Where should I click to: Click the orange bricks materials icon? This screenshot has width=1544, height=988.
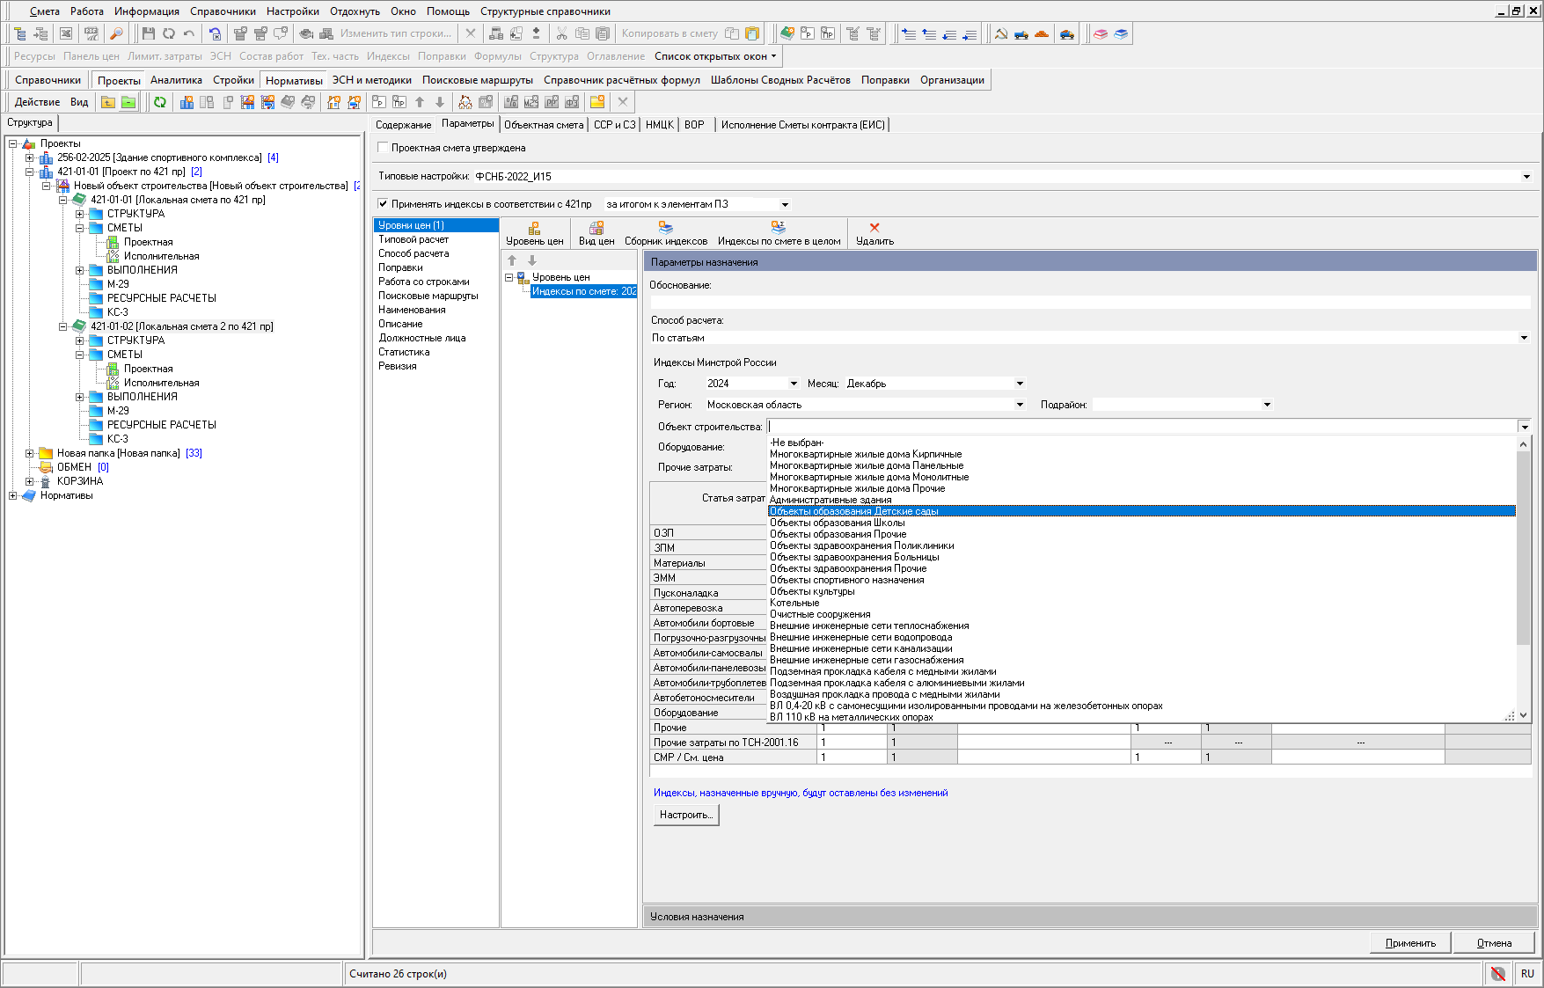[x=1042, y=33]
